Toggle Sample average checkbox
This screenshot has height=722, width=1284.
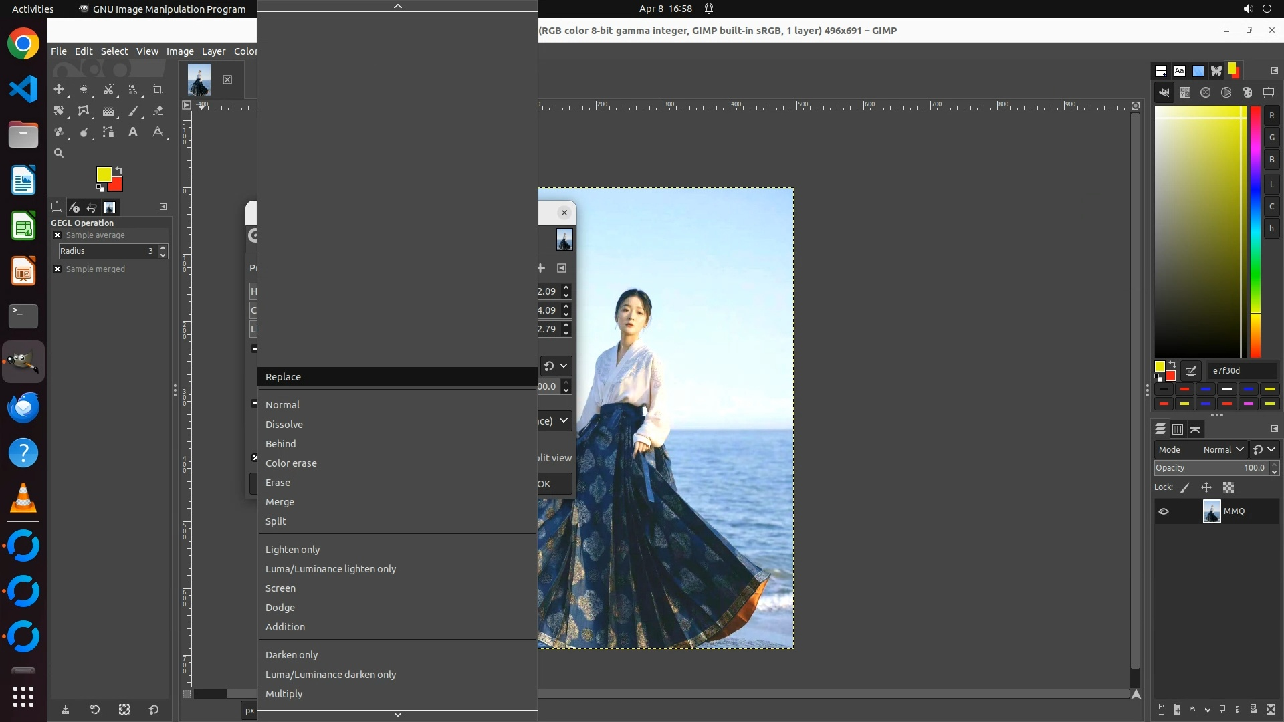pyautogui.click(x=58, y=235)
